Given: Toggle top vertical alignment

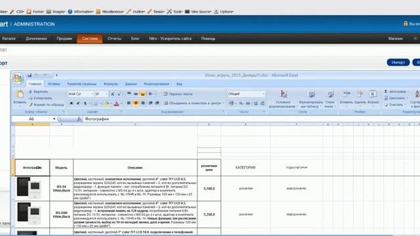Looking at the screenshot, I should tap(129, 94).
